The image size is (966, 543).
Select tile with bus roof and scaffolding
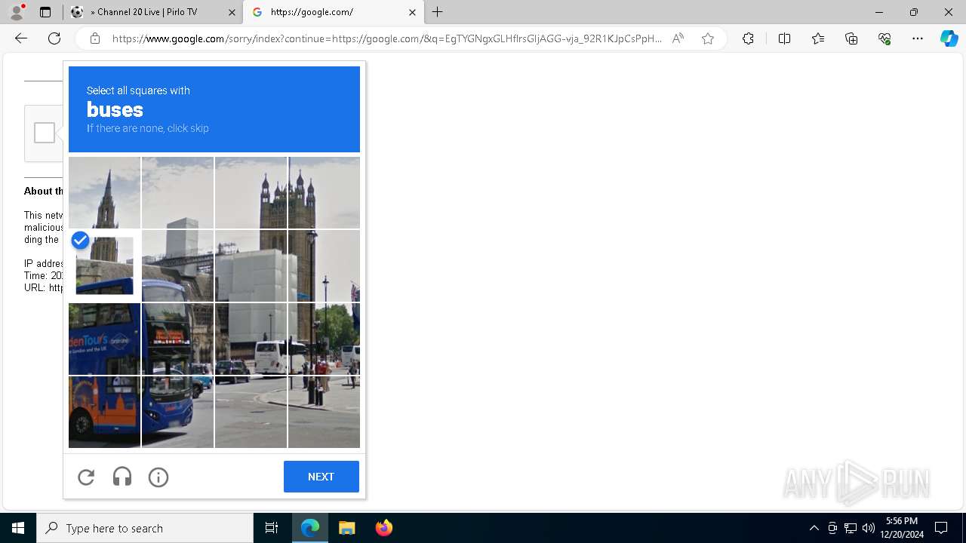pyautogui.click(x=177, y=265)
